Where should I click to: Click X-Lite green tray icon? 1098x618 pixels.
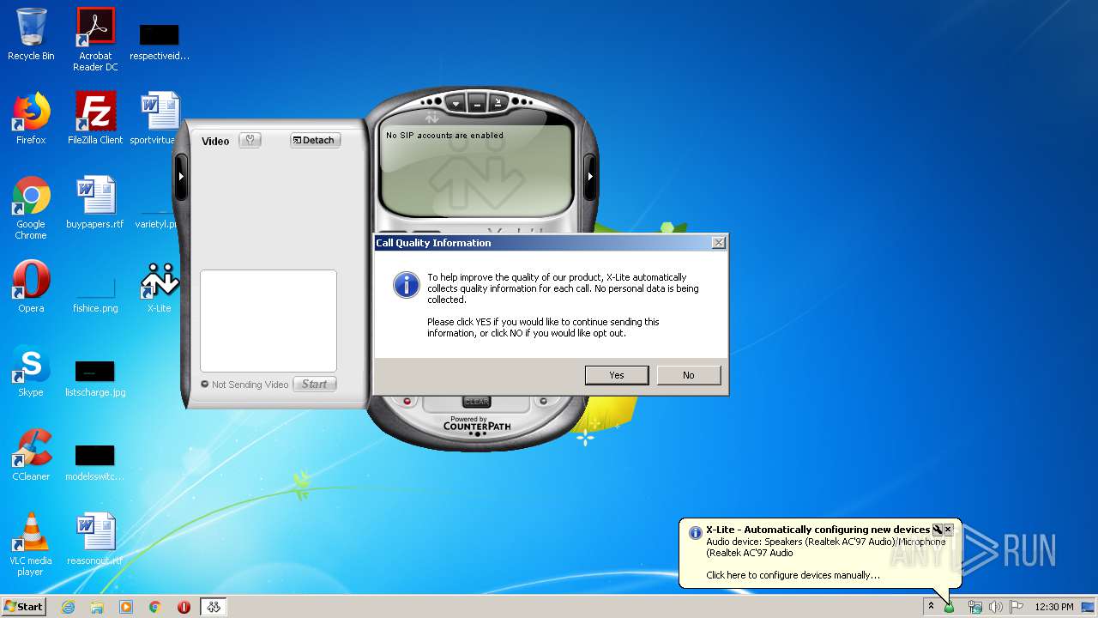[x=949, y=607]
